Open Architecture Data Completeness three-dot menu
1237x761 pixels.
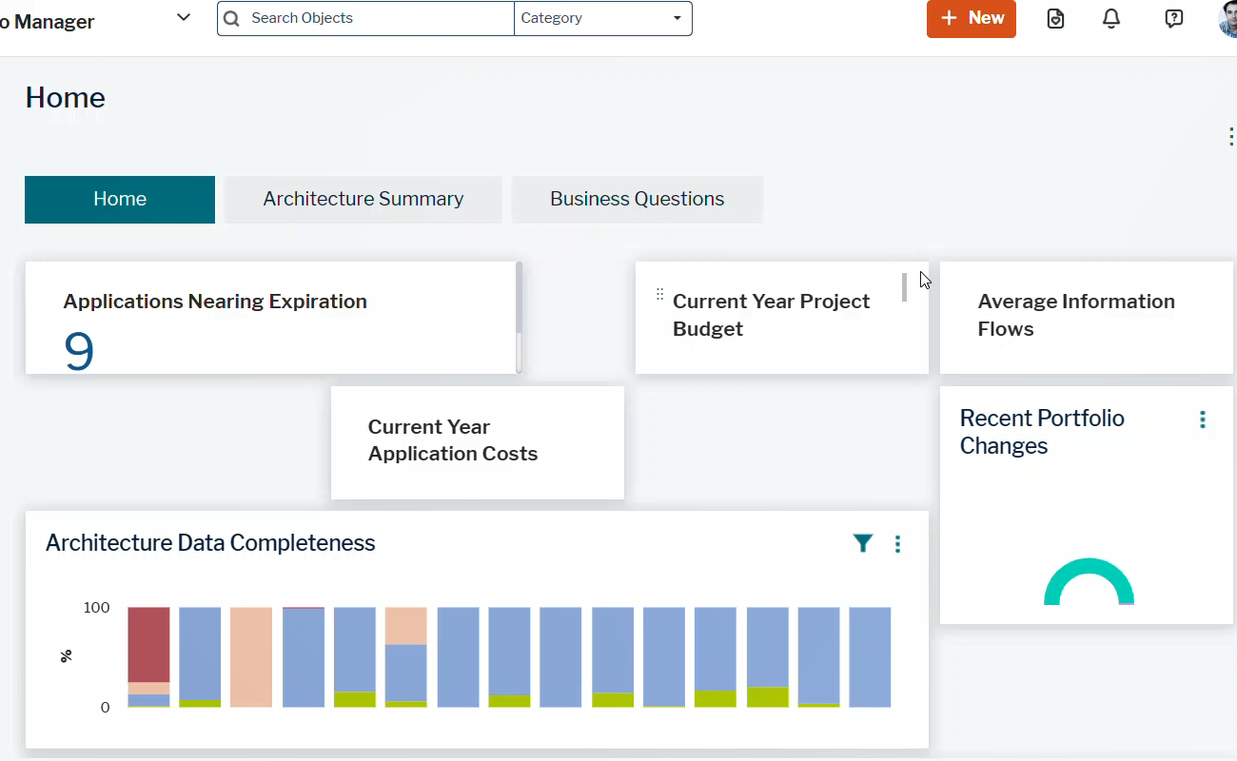[x=897, y=543]
